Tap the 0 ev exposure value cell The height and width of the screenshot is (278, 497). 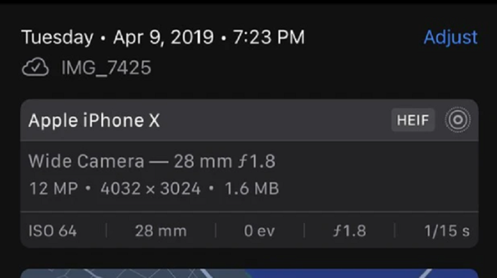pyautogui.click(x=259, y=231)
